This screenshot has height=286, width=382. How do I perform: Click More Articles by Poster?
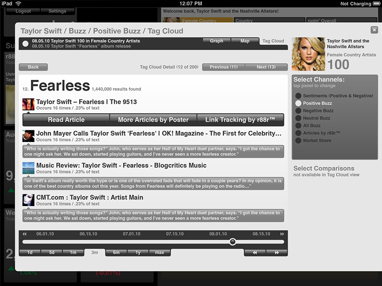point(153,120)
